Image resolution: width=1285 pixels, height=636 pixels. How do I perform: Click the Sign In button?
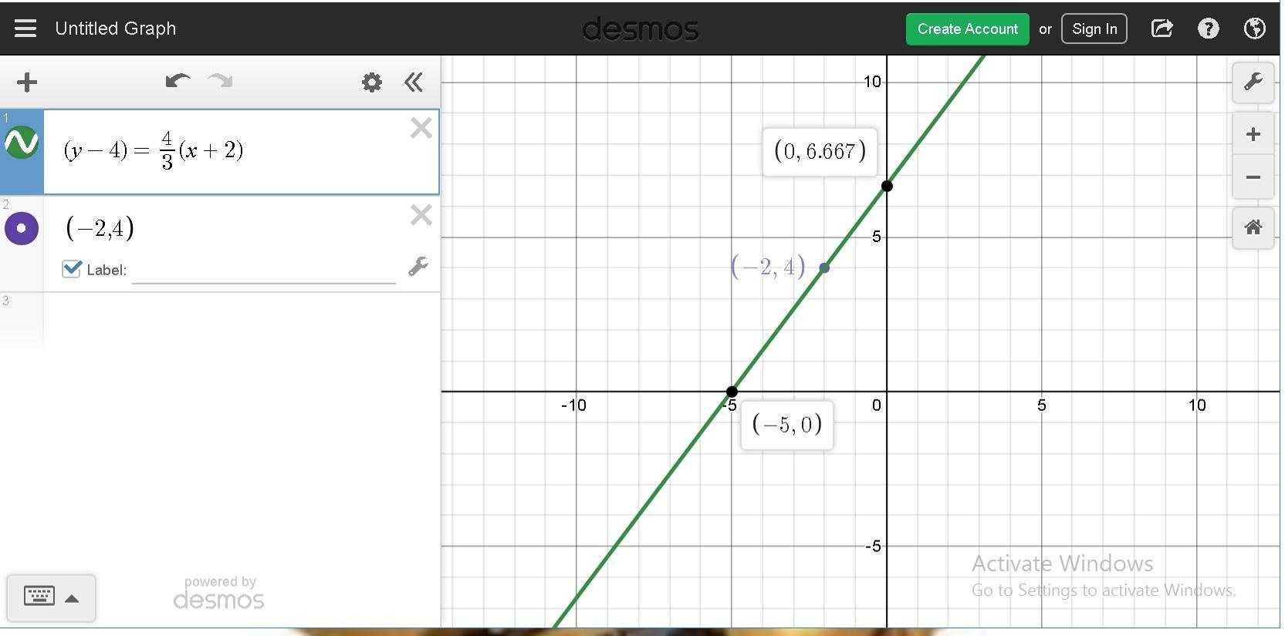[1094, 29]
